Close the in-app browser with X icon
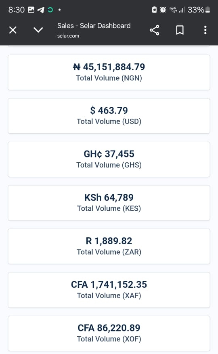This screenshot has height=354, width=218. 13,30
